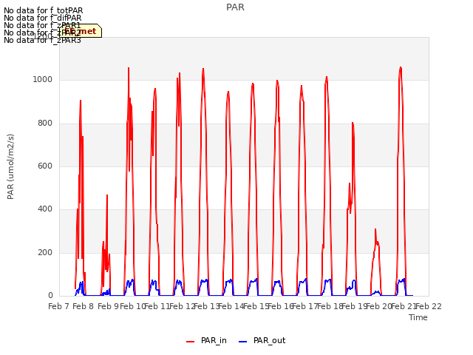Click the Feb 9 x-axis tick label

(x=108, y=306)
